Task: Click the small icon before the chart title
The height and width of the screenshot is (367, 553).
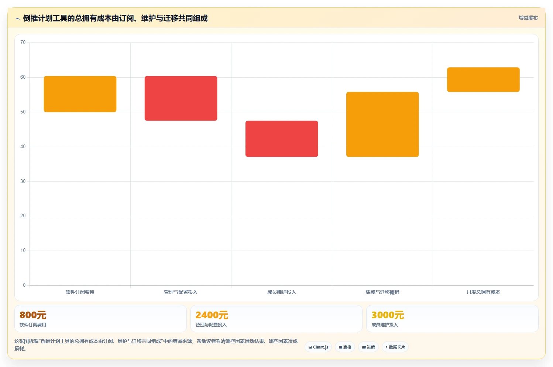Action: (x=17, y=18)
